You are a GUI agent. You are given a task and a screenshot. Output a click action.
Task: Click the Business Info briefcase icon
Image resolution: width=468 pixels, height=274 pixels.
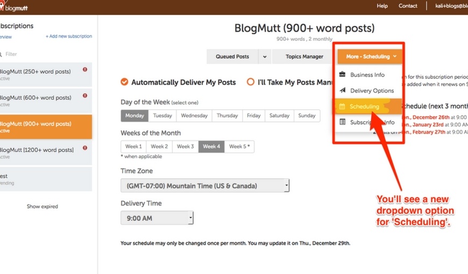(x=342, y=74)
